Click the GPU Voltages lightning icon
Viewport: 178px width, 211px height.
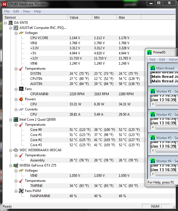point(21,170)
